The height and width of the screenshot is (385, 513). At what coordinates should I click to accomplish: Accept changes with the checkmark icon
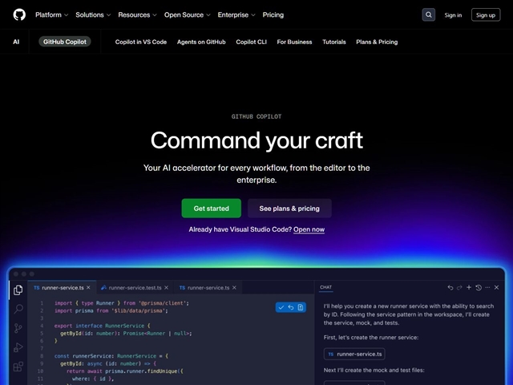[x=281, y=307]
